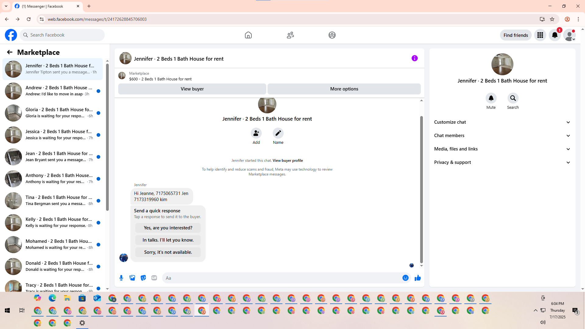Send a thumbs-up like
This screenshot has width=585, height=329.
(417, 278)
